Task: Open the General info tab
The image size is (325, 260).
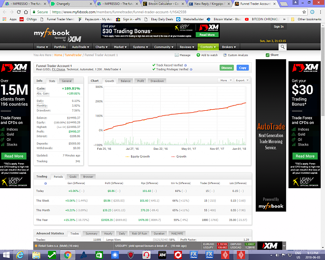Action: coord(67,81)
